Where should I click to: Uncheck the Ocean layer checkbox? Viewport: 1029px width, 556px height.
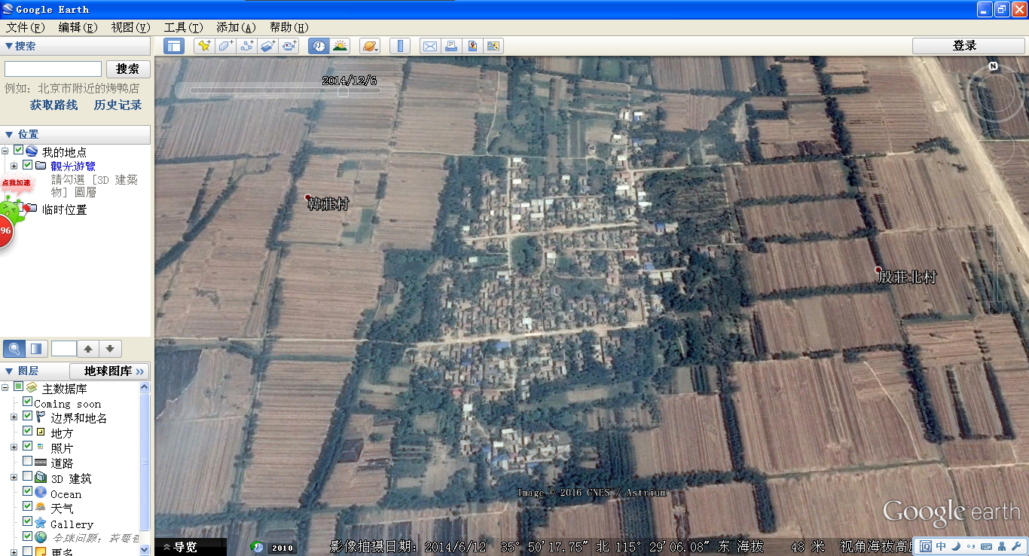(x=28, y=492)
